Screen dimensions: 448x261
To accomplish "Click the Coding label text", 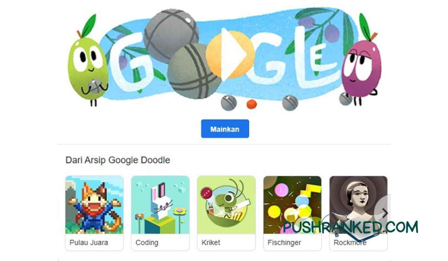I will (147, 243).
